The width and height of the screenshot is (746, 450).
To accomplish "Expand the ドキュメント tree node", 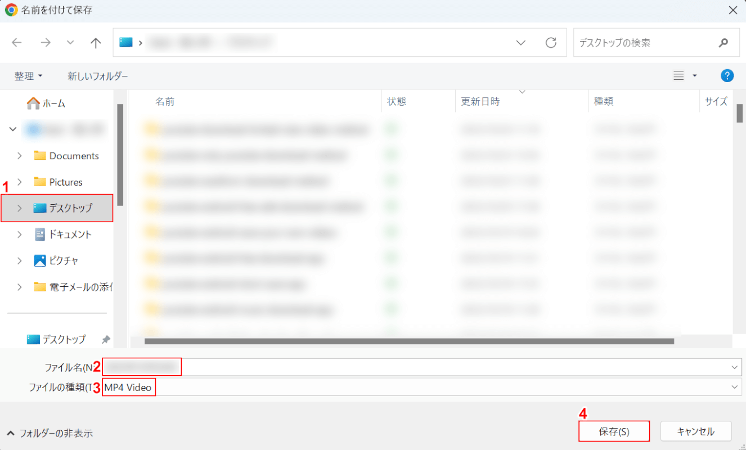I will click(20, 234).
